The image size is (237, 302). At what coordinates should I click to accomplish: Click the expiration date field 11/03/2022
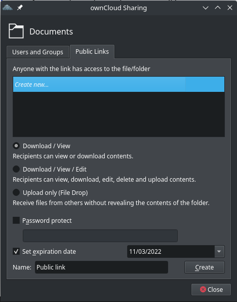click(x=171, y=251)
